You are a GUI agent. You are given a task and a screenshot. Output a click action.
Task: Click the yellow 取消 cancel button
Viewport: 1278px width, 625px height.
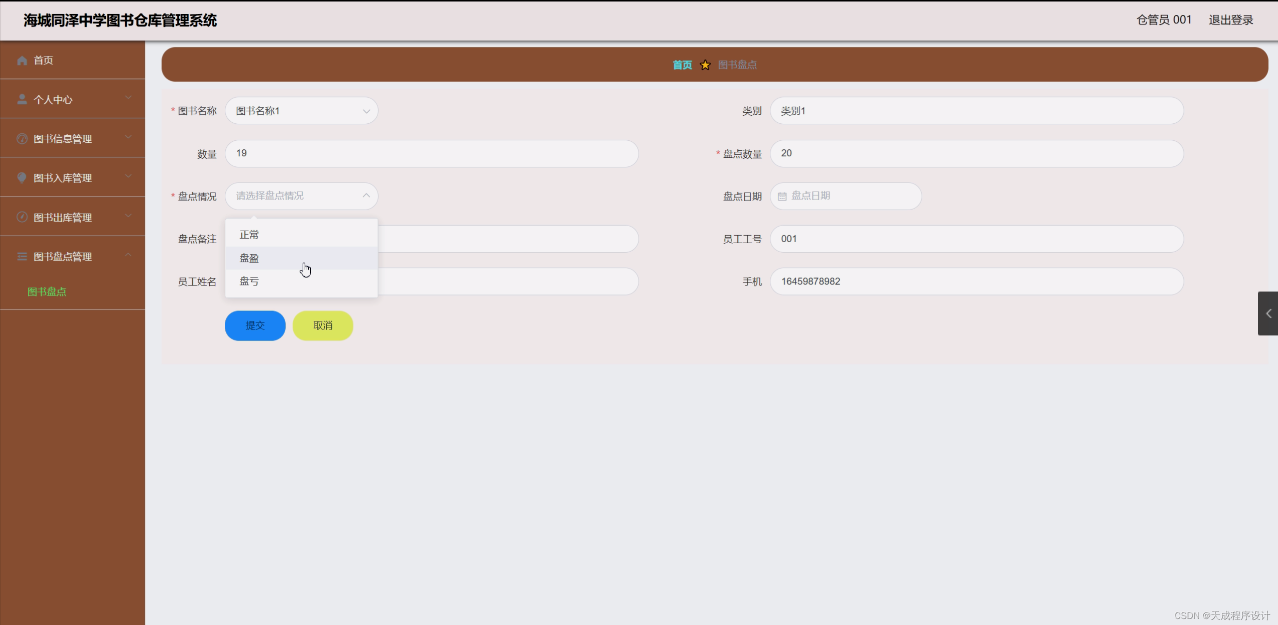[323, 325]
